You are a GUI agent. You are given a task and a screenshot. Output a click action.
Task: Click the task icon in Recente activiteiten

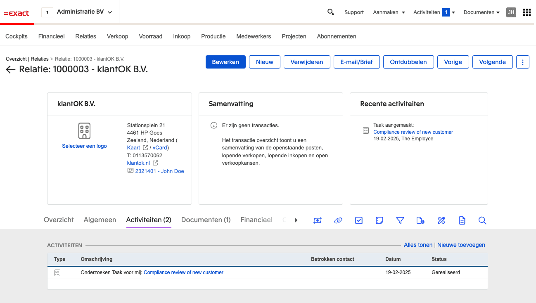[x=365, y=130]
